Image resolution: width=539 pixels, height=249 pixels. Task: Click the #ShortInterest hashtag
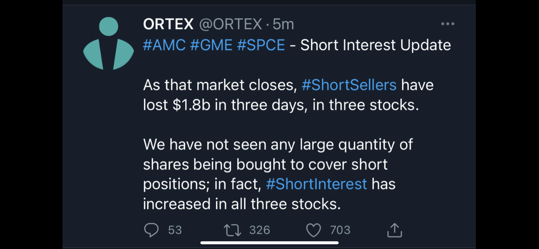317,184
